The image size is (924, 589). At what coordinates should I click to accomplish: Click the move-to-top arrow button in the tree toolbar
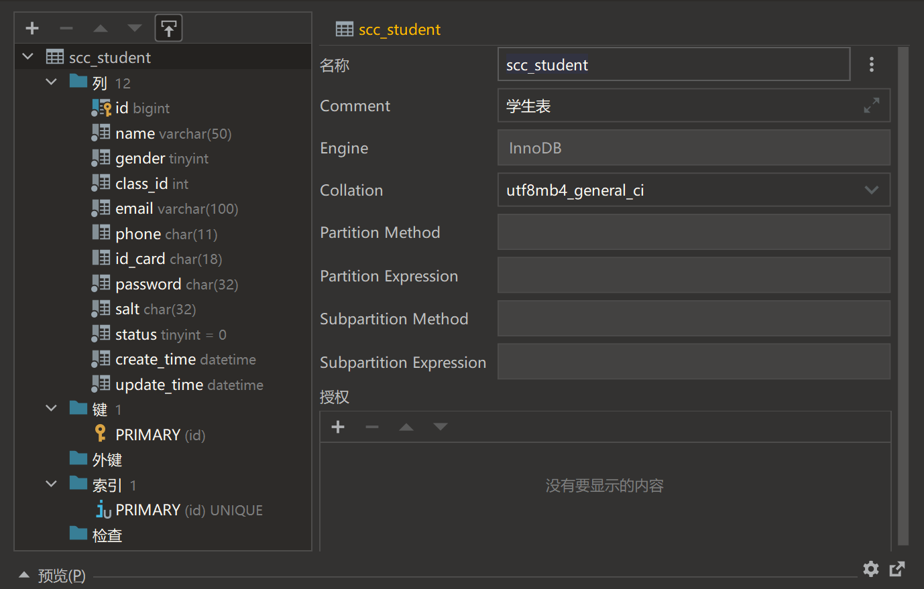169,28
